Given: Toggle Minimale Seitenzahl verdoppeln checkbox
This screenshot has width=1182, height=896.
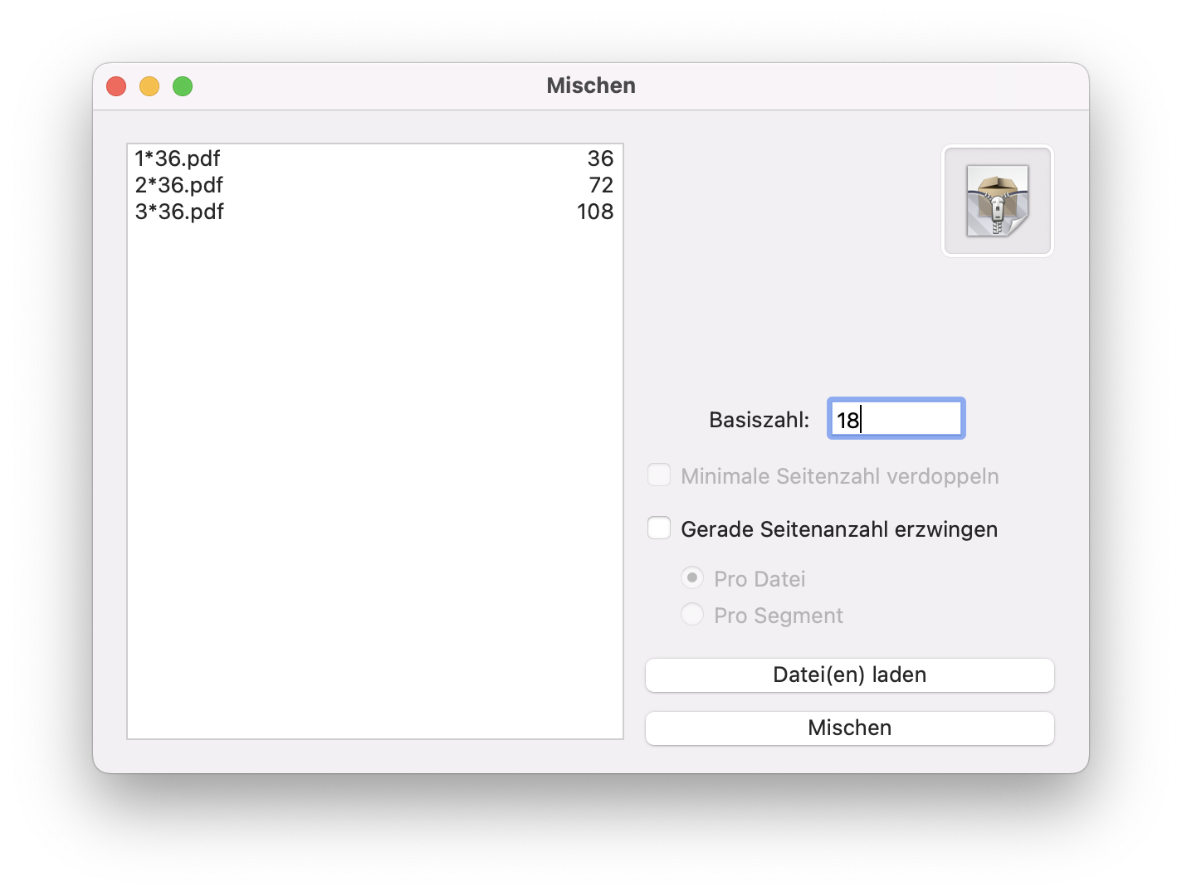Looking at the screenshot, I should pyautogui.click(x=659, y=475).
